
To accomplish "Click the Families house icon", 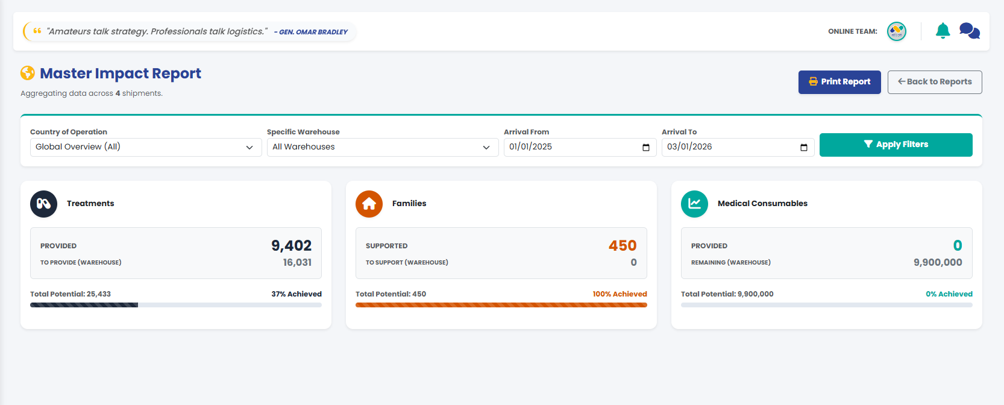I will [369, 204].
